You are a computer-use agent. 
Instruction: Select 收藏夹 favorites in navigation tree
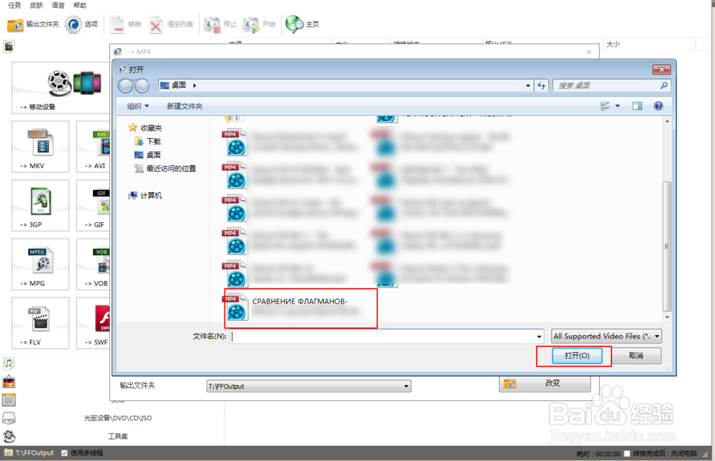(145, 128)
